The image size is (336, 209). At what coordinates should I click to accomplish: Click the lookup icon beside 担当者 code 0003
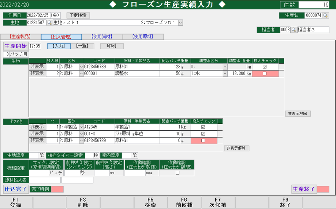pos(294,30)
